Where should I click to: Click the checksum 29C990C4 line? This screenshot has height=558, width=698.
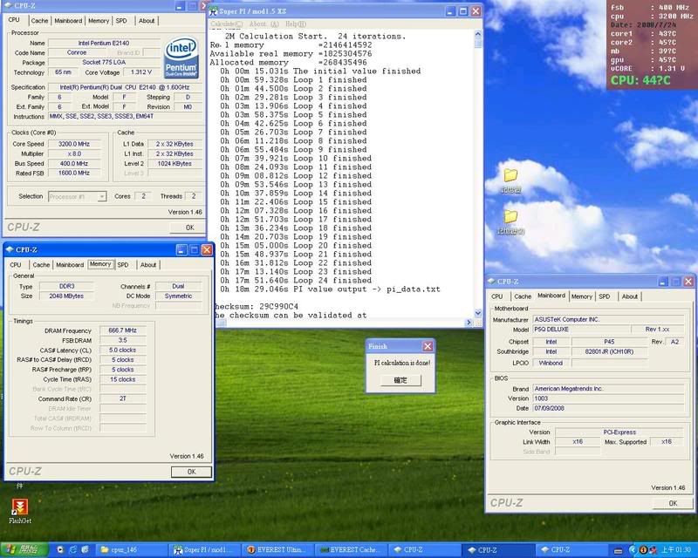click(x=257, y=307)
